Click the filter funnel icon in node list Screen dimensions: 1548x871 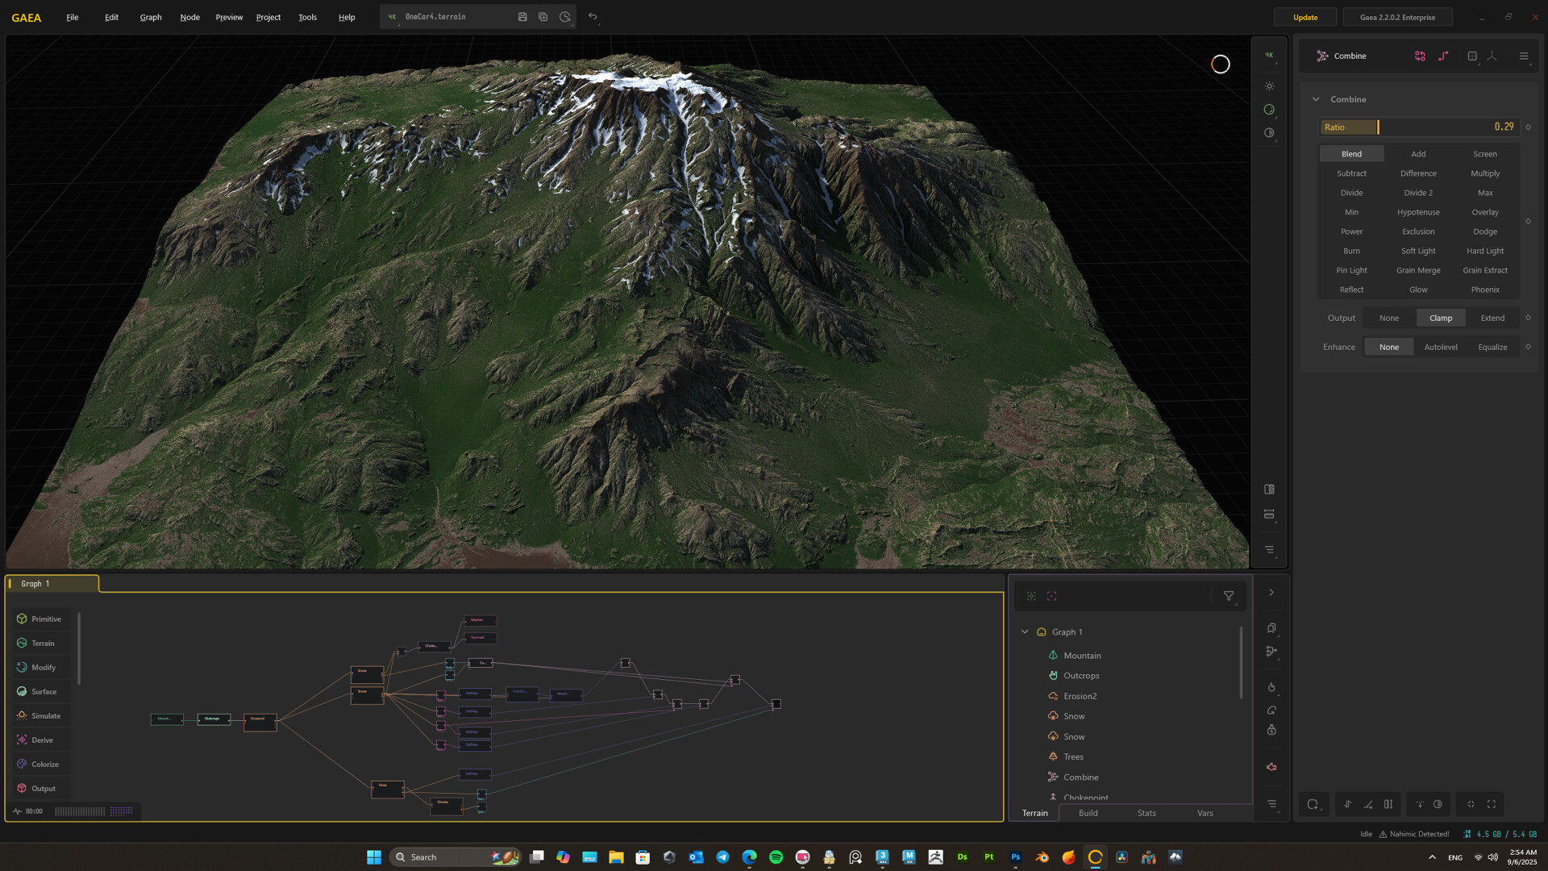pos(1228,596)
